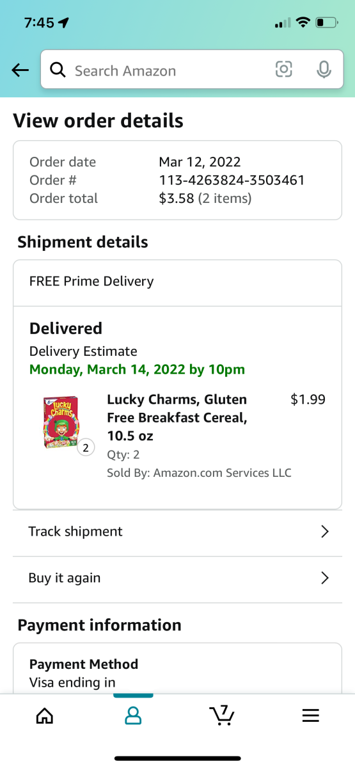This screenshot has width=355, height=768.
Task: Open the Track shipment row
Action: coord(178,532)
